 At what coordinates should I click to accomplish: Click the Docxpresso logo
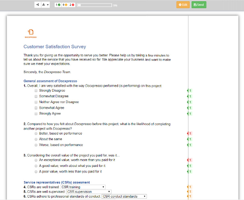coord(31,34)
